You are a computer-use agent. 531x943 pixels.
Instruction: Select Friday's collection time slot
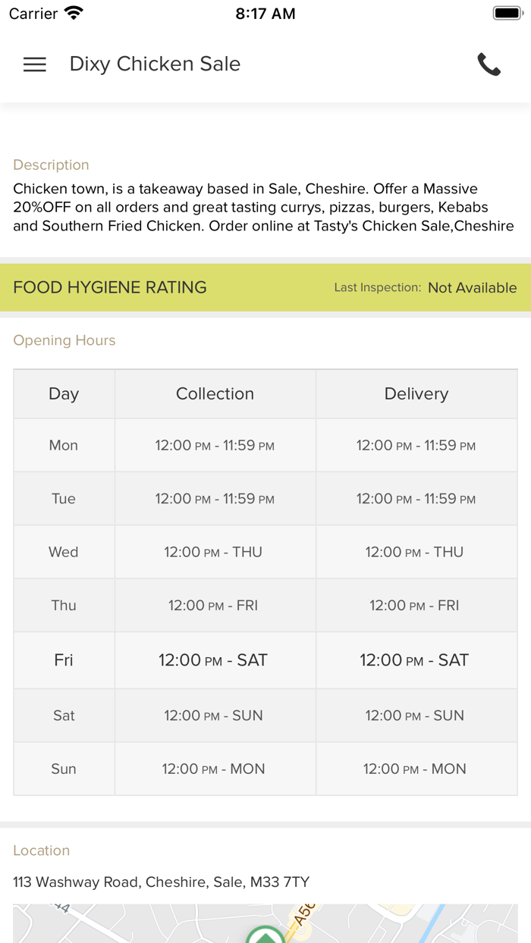point(215,660)
